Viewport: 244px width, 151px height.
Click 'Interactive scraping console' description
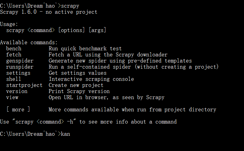click(91, 79)
